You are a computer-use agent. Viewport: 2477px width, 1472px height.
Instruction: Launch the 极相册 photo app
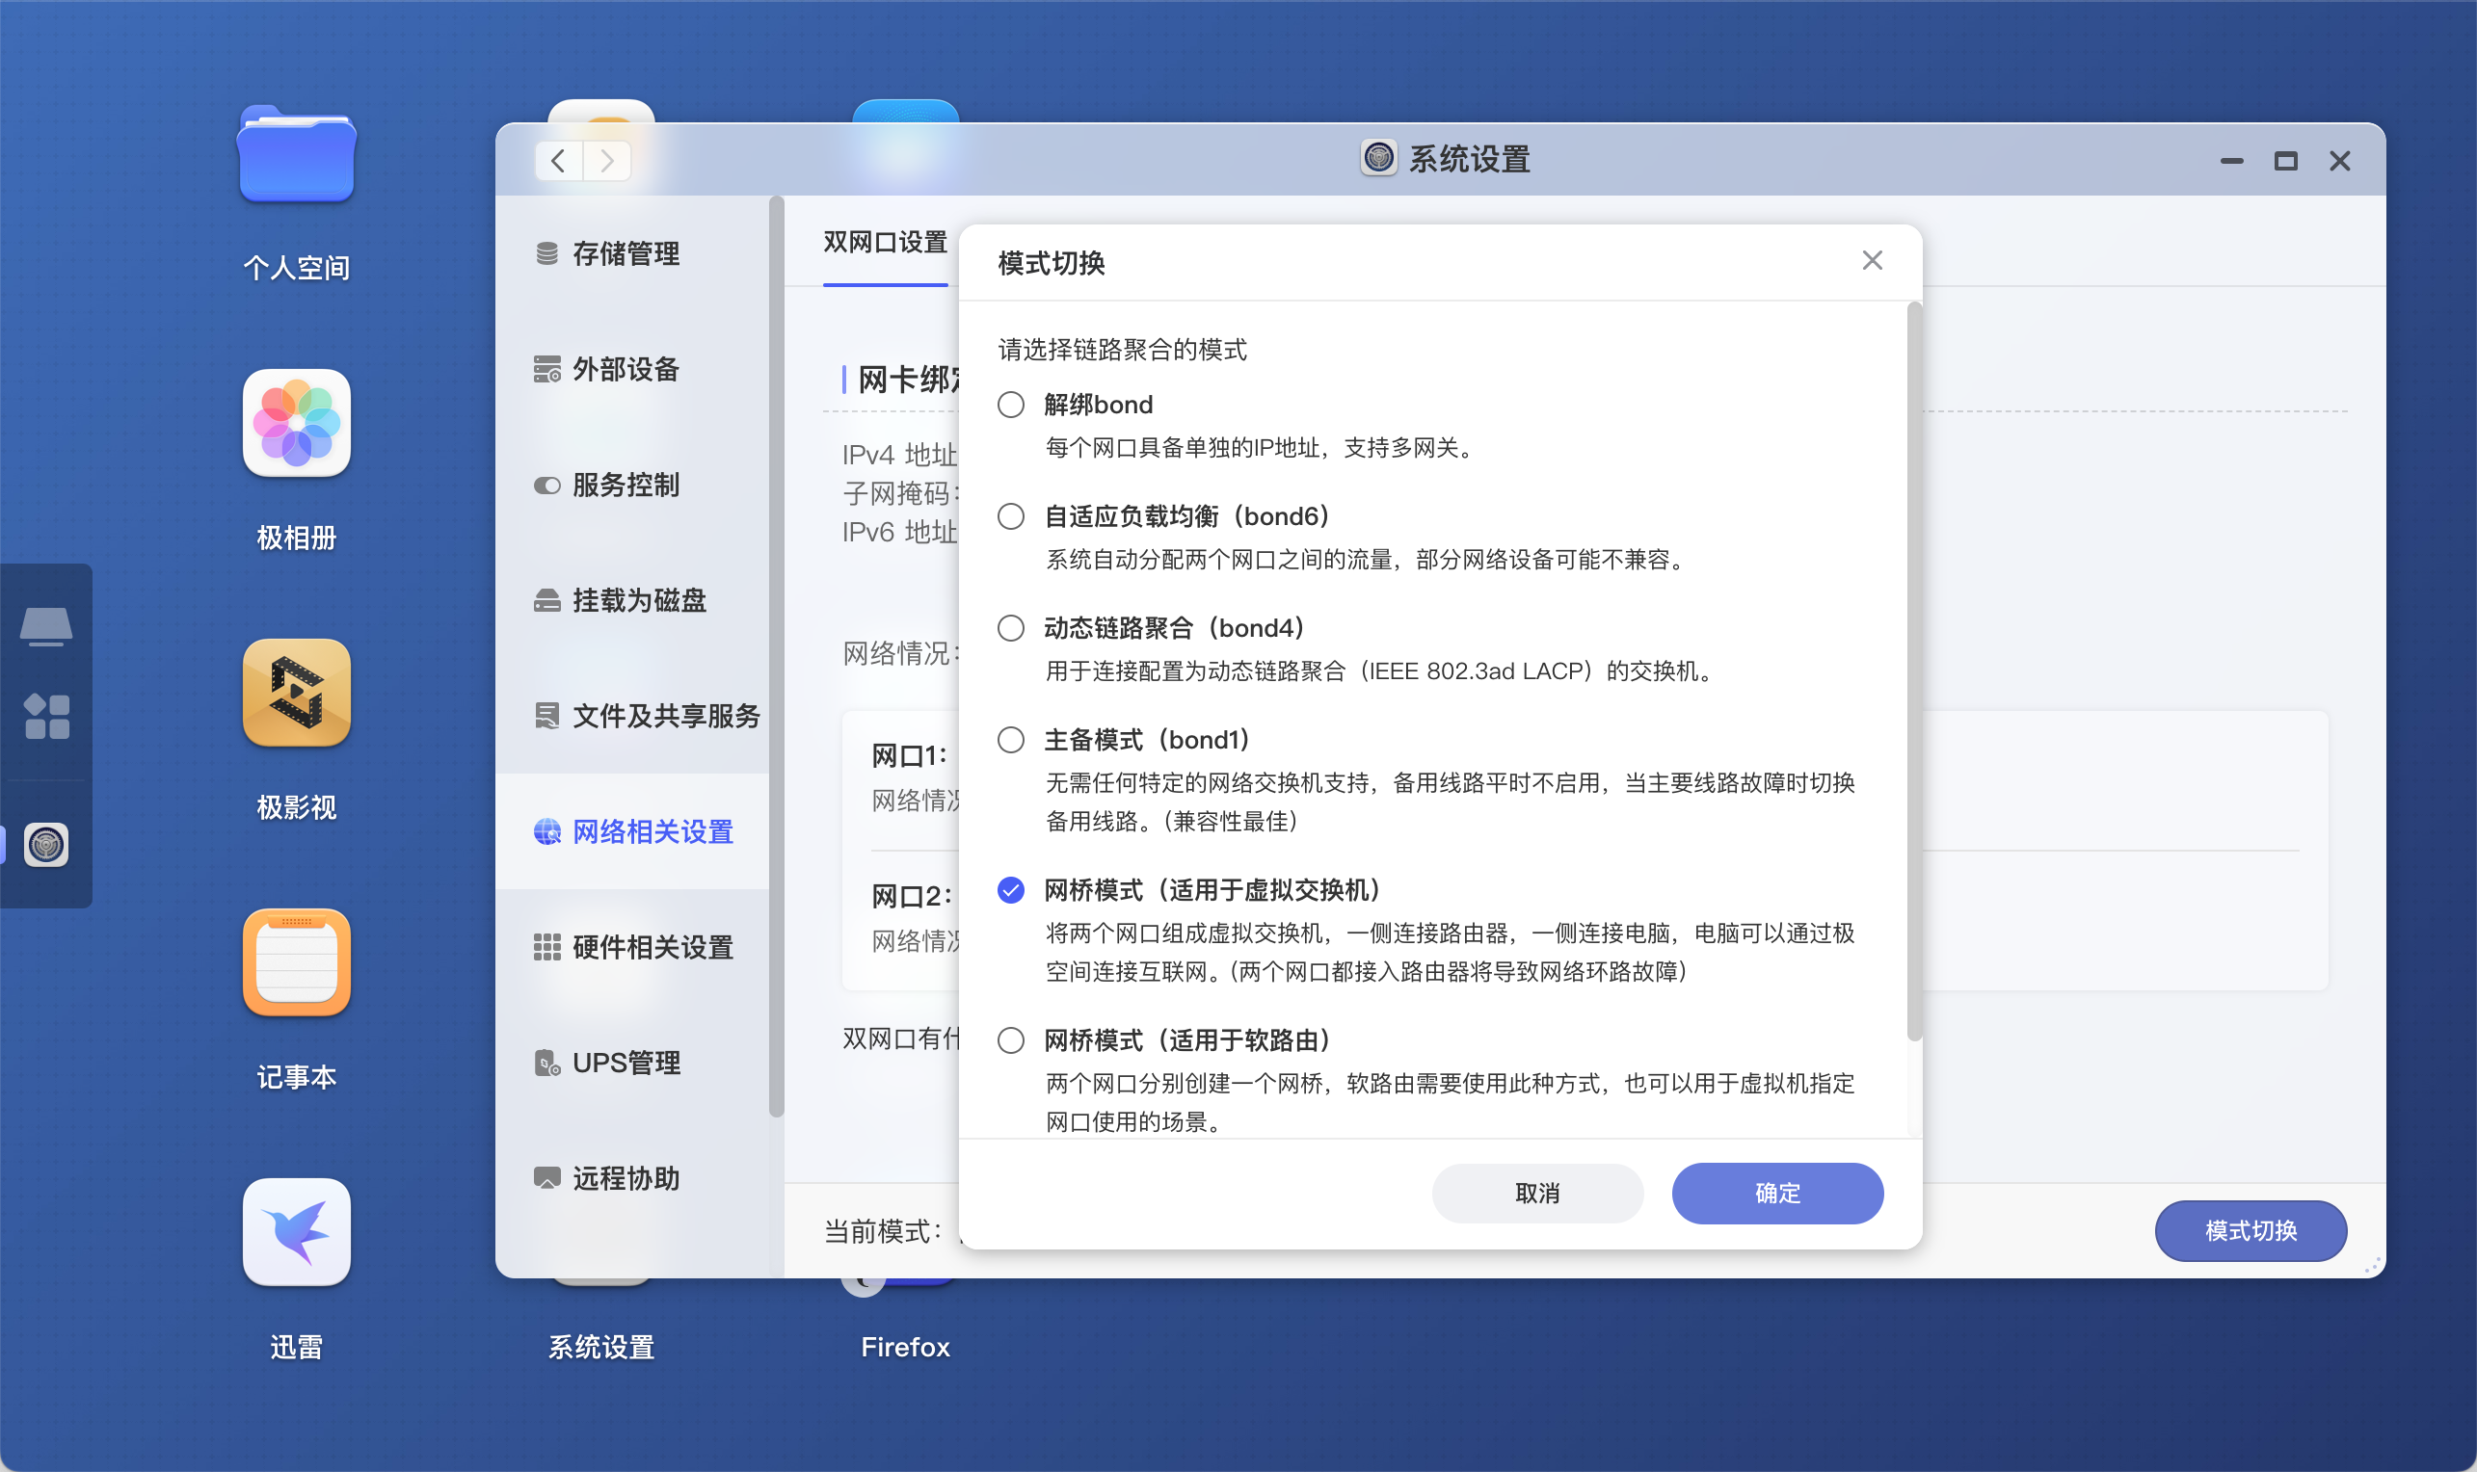[296, 424]
